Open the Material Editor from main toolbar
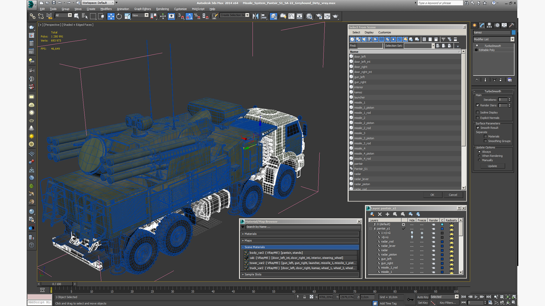The image size is (545, 306). [309, 16]
